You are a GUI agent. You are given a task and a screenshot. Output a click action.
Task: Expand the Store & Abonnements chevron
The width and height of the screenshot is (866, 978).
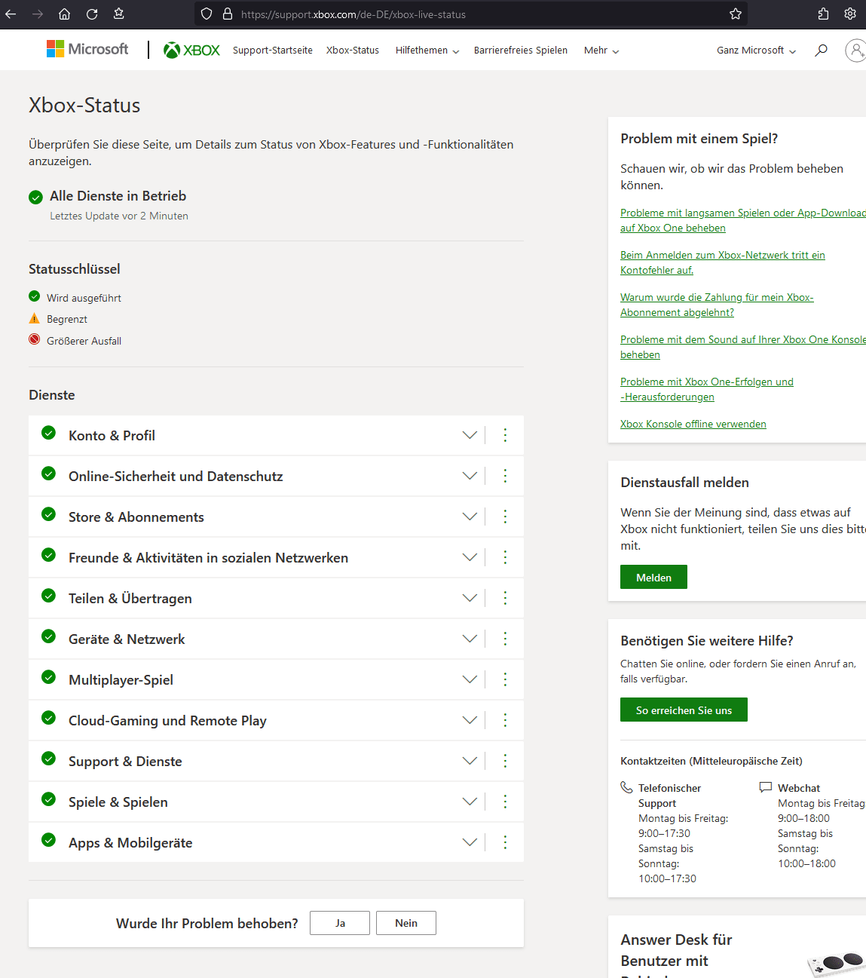[470, 517]
